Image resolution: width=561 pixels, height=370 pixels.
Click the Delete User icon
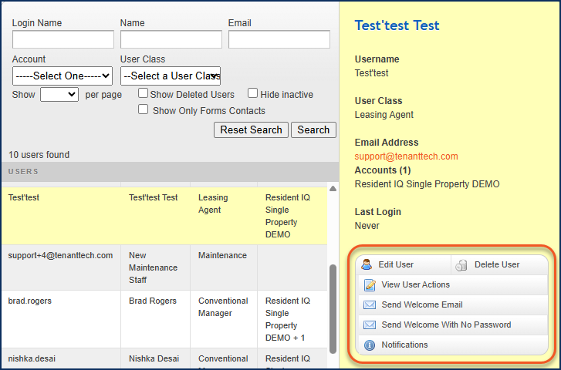(x=461, y=265)
